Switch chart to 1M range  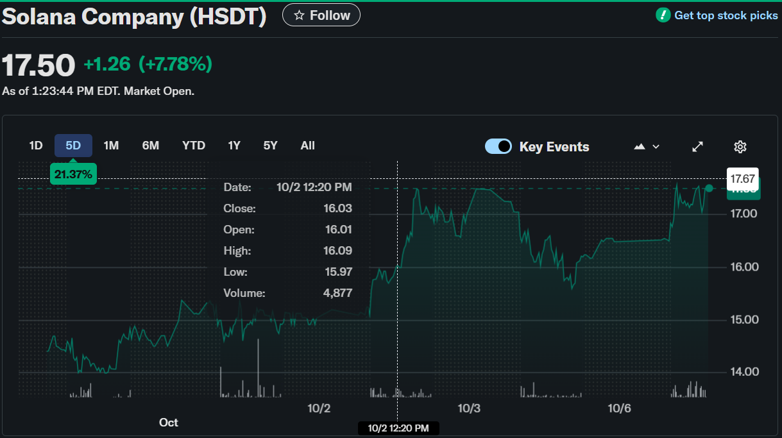[111, 146]
